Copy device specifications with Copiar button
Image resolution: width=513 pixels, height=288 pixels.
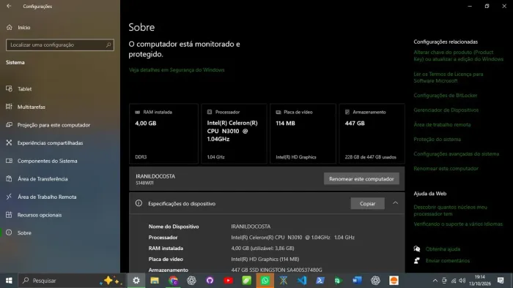[367, 203]
